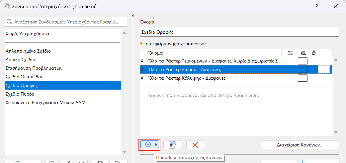Click the help question mark icon

[x=317, y=6]
